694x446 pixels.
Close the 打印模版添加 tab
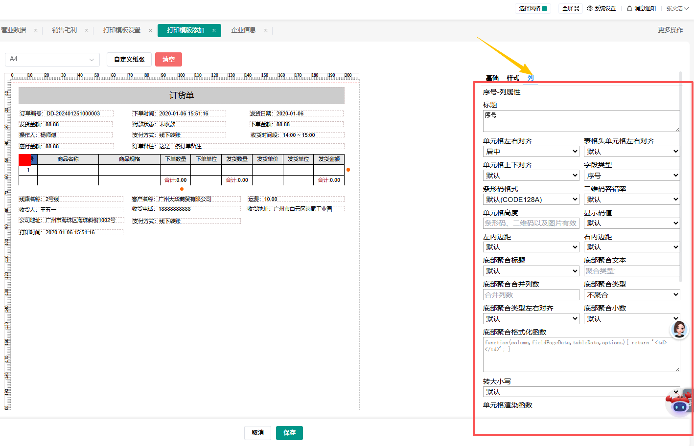pos(214,30)
